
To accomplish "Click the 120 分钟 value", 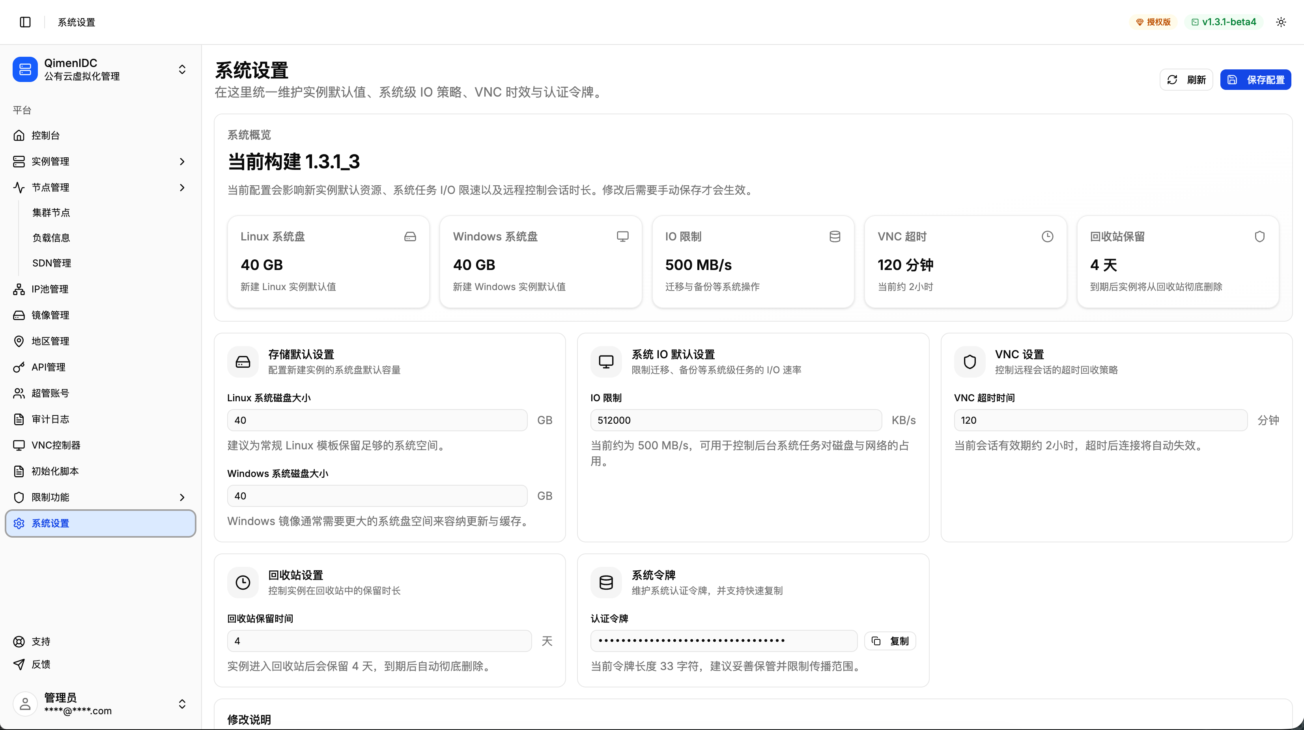I will 905,264.
